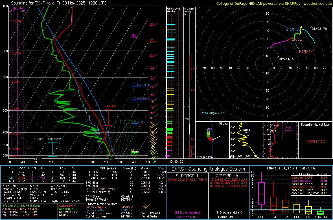
Task: Click the 3CAPE = 146 value
Action: click(60, 192)
